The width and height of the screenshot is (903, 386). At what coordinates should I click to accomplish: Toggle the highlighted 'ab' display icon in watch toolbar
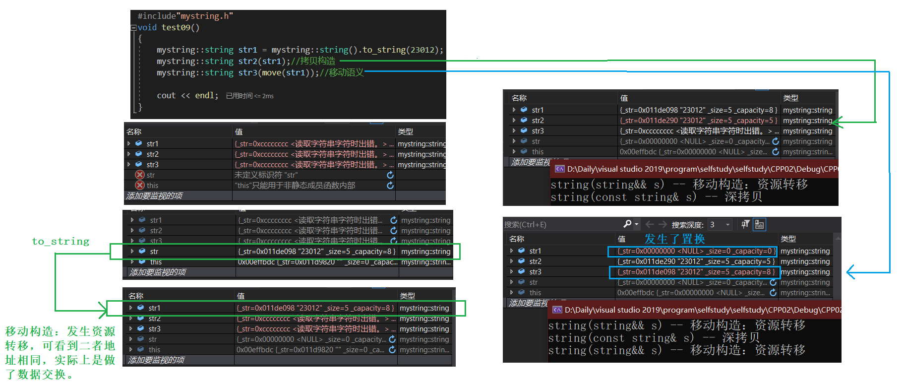759,224
